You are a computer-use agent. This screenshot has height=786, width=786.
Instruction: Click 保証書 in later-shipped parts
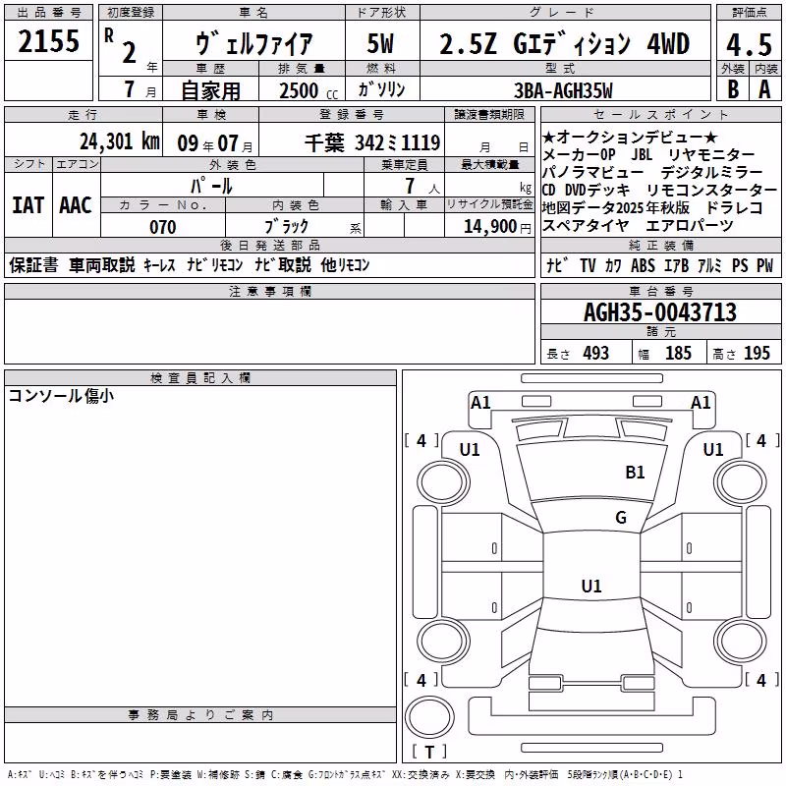pos(33,264)
